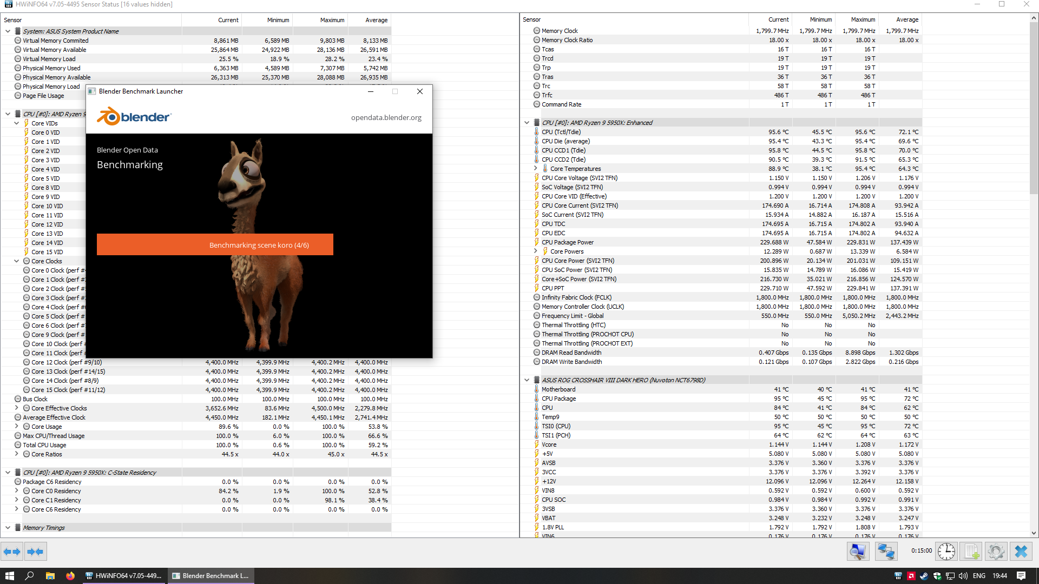Screen dimensions: 1039x584
Task: Click the right panel vertical scrollbar thumb
Action: point(1034,108)
